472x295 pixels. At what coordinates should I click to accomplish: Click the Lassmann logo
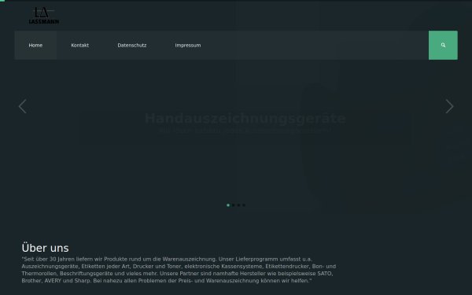click(x=44, y=16)
